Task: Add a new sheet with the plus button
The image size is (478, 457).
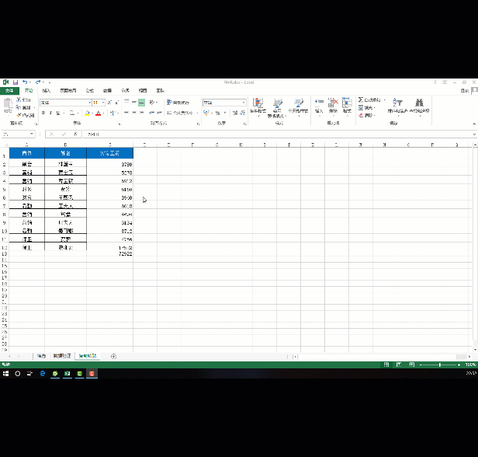Action: [114, 356]
